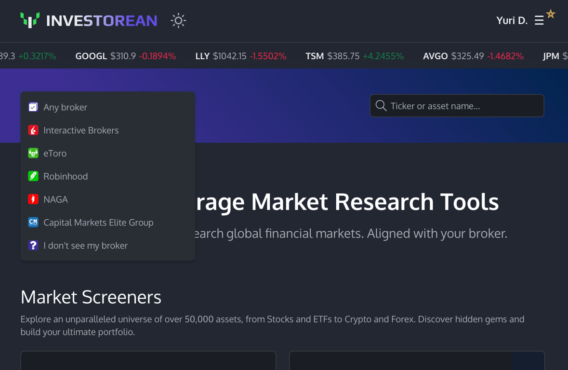The image size is (568, 370).
Task: Toggle light theme with sun icon
Action: [x=178, y=20]
